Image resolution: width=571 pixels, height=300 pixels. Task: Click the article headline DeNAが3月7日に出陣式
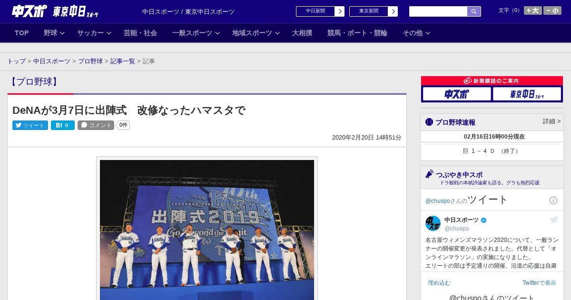point(129,110)
